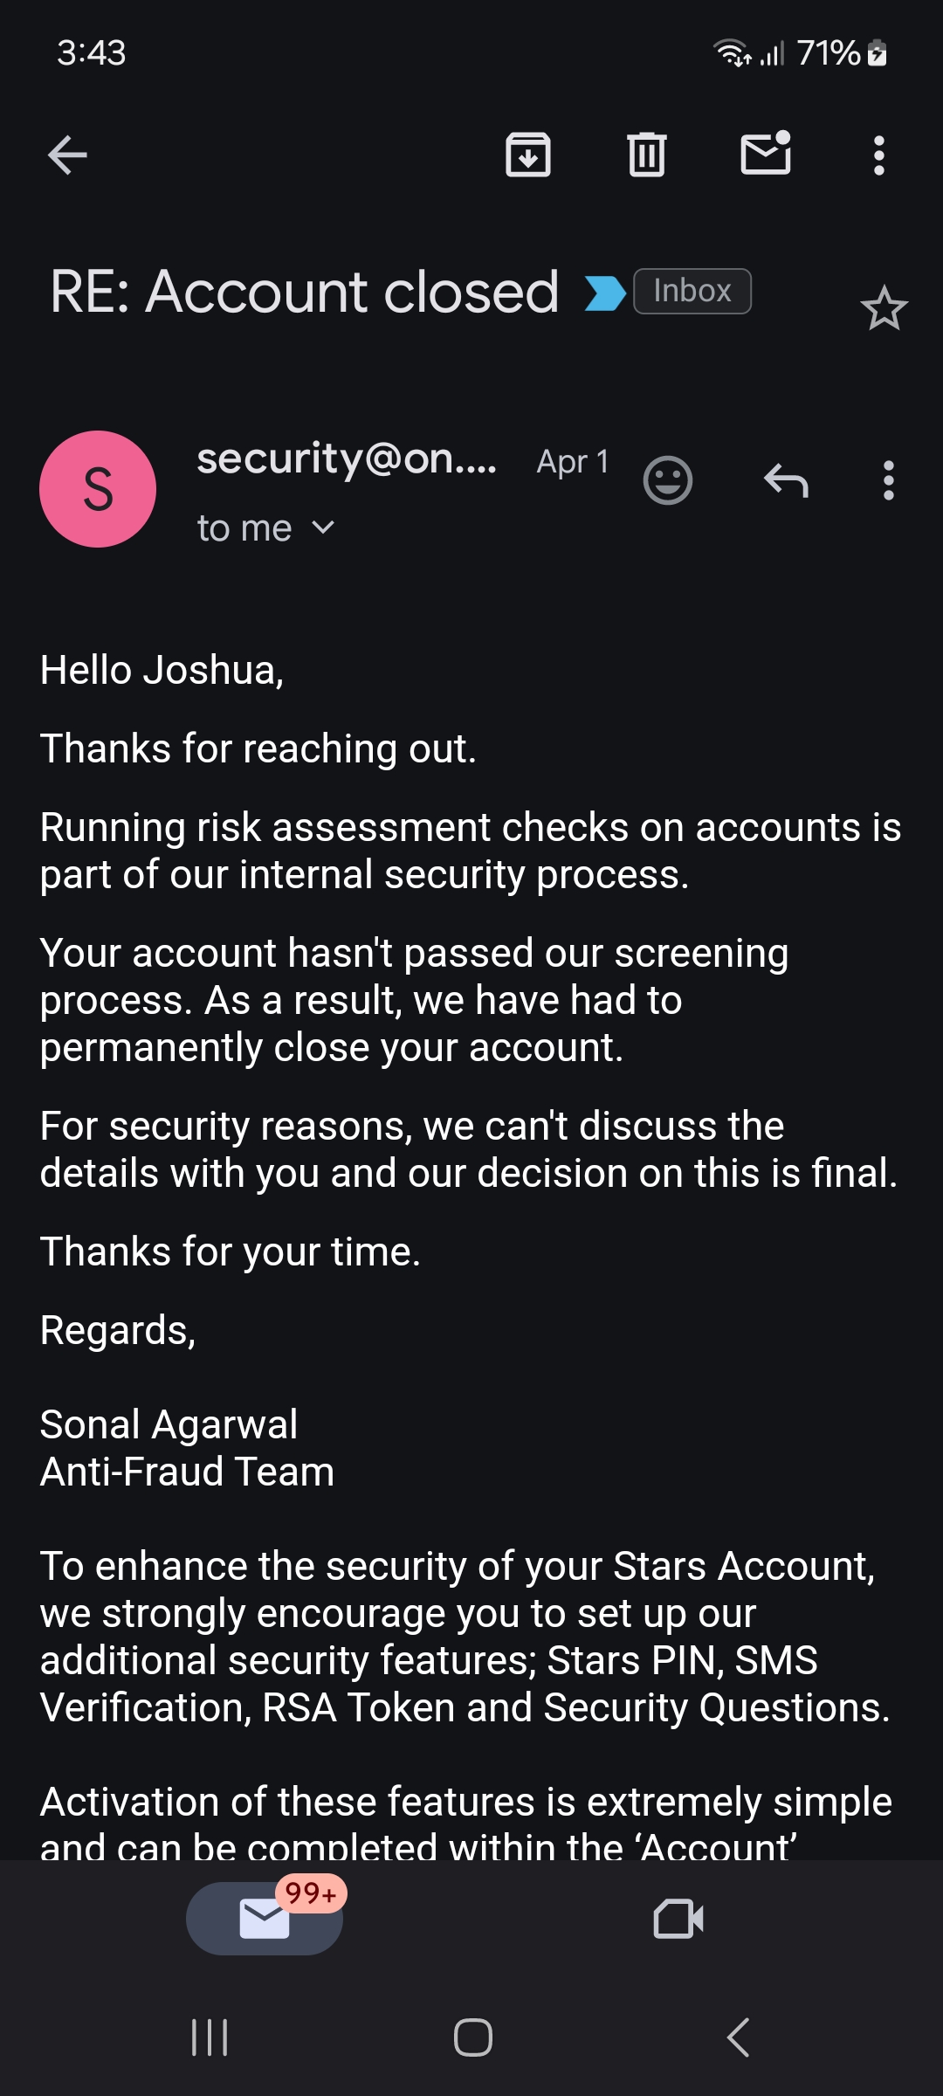
Task: Reply to the security sender
Action: coord(786,480)
